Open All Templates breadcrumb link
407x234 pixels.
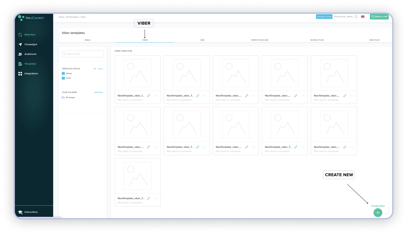coord(73,17)
